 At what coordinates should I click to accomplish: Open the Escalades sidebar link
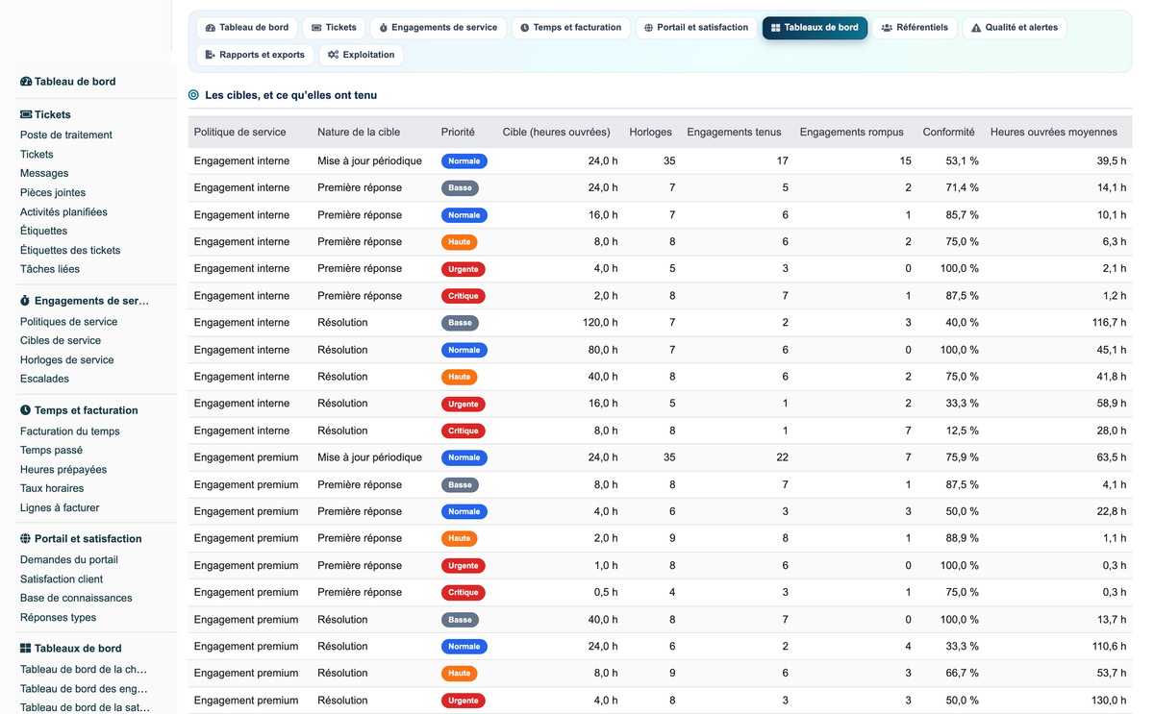pyautogui.click(x=44, y=380)
